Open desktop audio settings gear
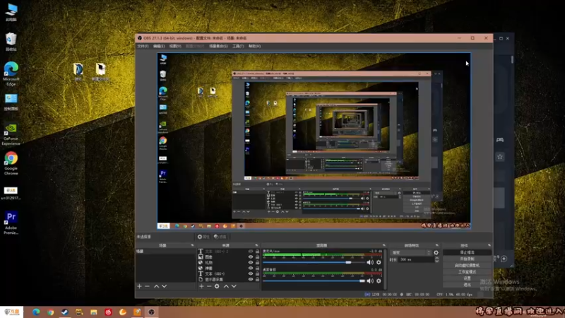The width and height of the screenshot is (565, 318). coord(379,281)
